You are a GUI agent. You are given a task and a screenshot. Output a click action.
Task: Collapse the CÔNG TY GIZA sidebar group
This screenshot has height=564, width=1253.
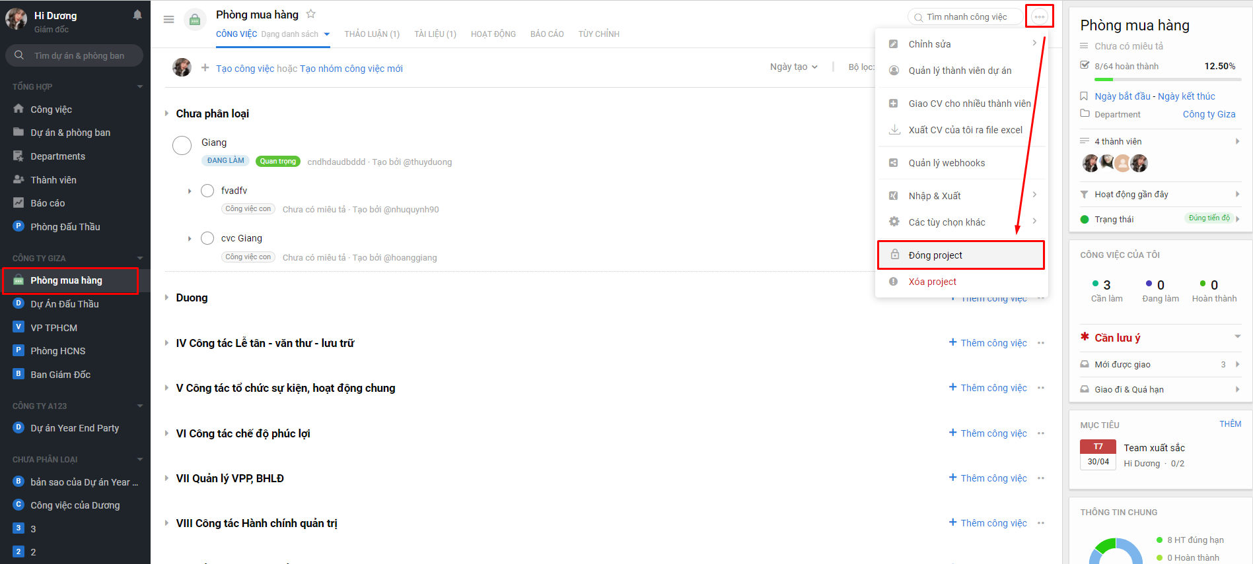coord(140,258)
